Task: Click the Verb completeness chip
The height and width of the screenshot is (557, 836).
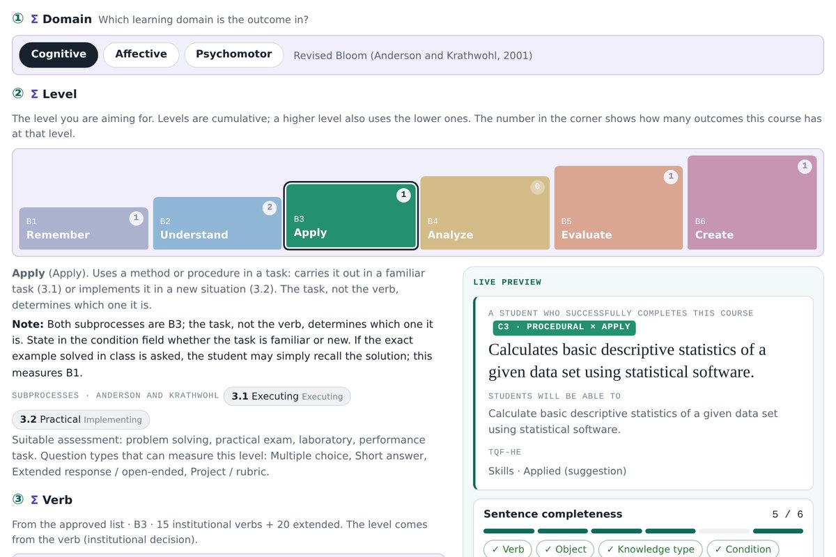Action: click(508, 549)
